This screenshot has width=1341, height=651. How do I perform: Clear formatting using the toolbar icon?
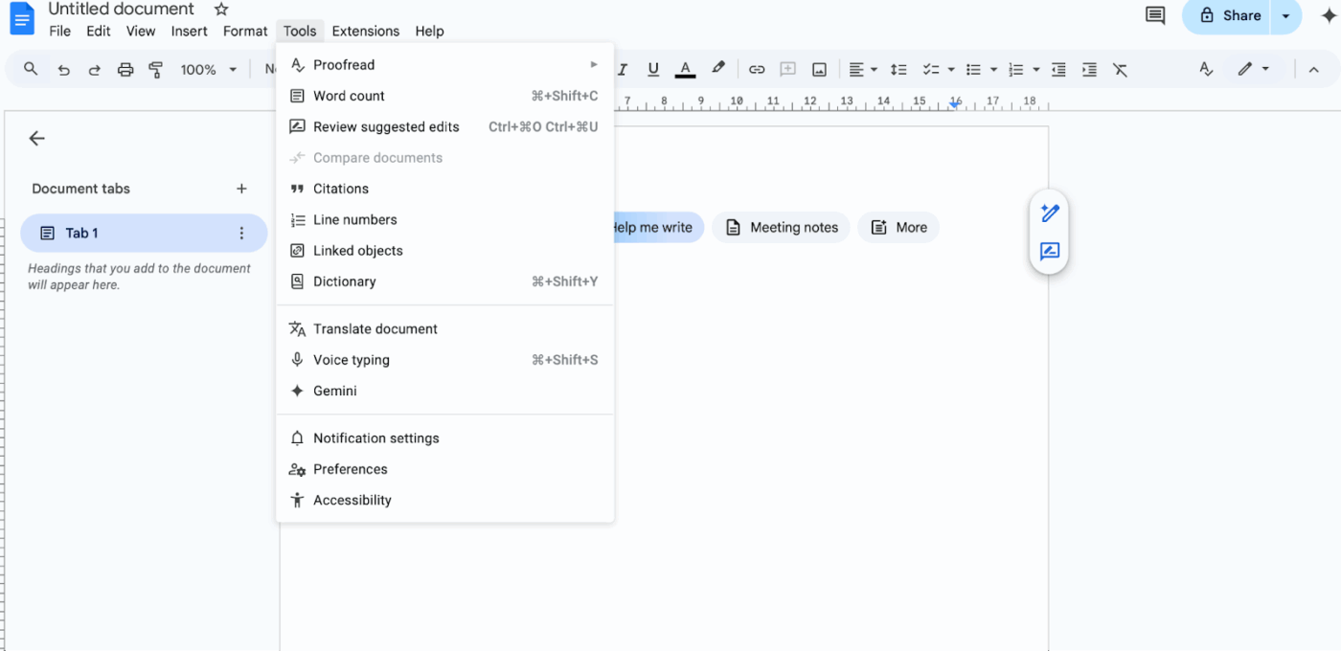pos(1120,69)
